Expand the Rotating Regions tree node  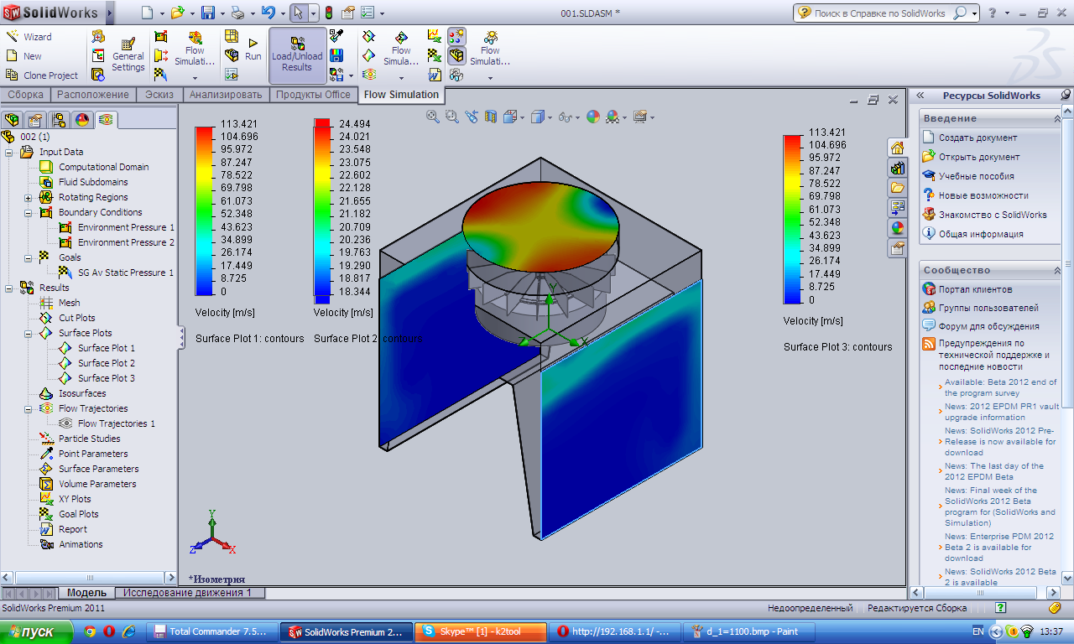click(28, 198)
